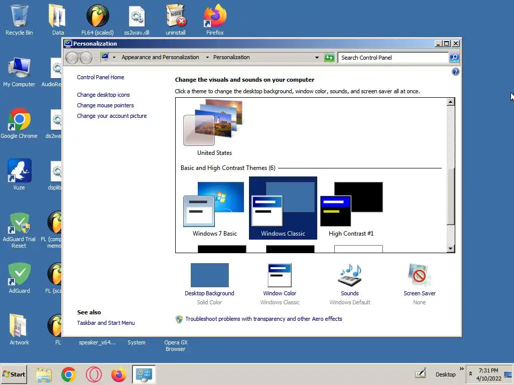Click the Personalization breadcrumb item
The width and height of the screenshot is (514, 385).
[x=231, y=57]
